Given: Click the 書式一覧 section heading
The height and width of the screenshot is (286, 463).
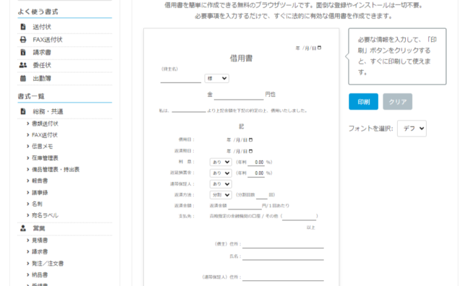Looking at the screenshot, I should pyautogui.click(x=31, y=96).
